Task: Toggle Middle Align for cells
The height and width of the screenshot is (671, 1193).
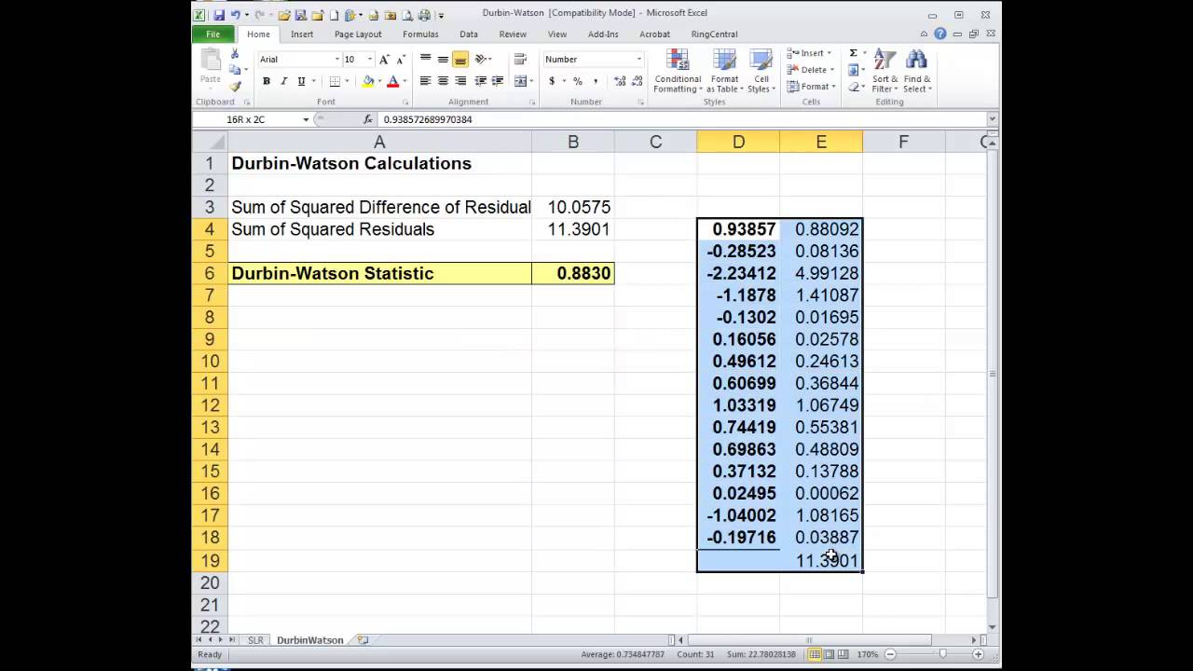Action: point(443,59)
